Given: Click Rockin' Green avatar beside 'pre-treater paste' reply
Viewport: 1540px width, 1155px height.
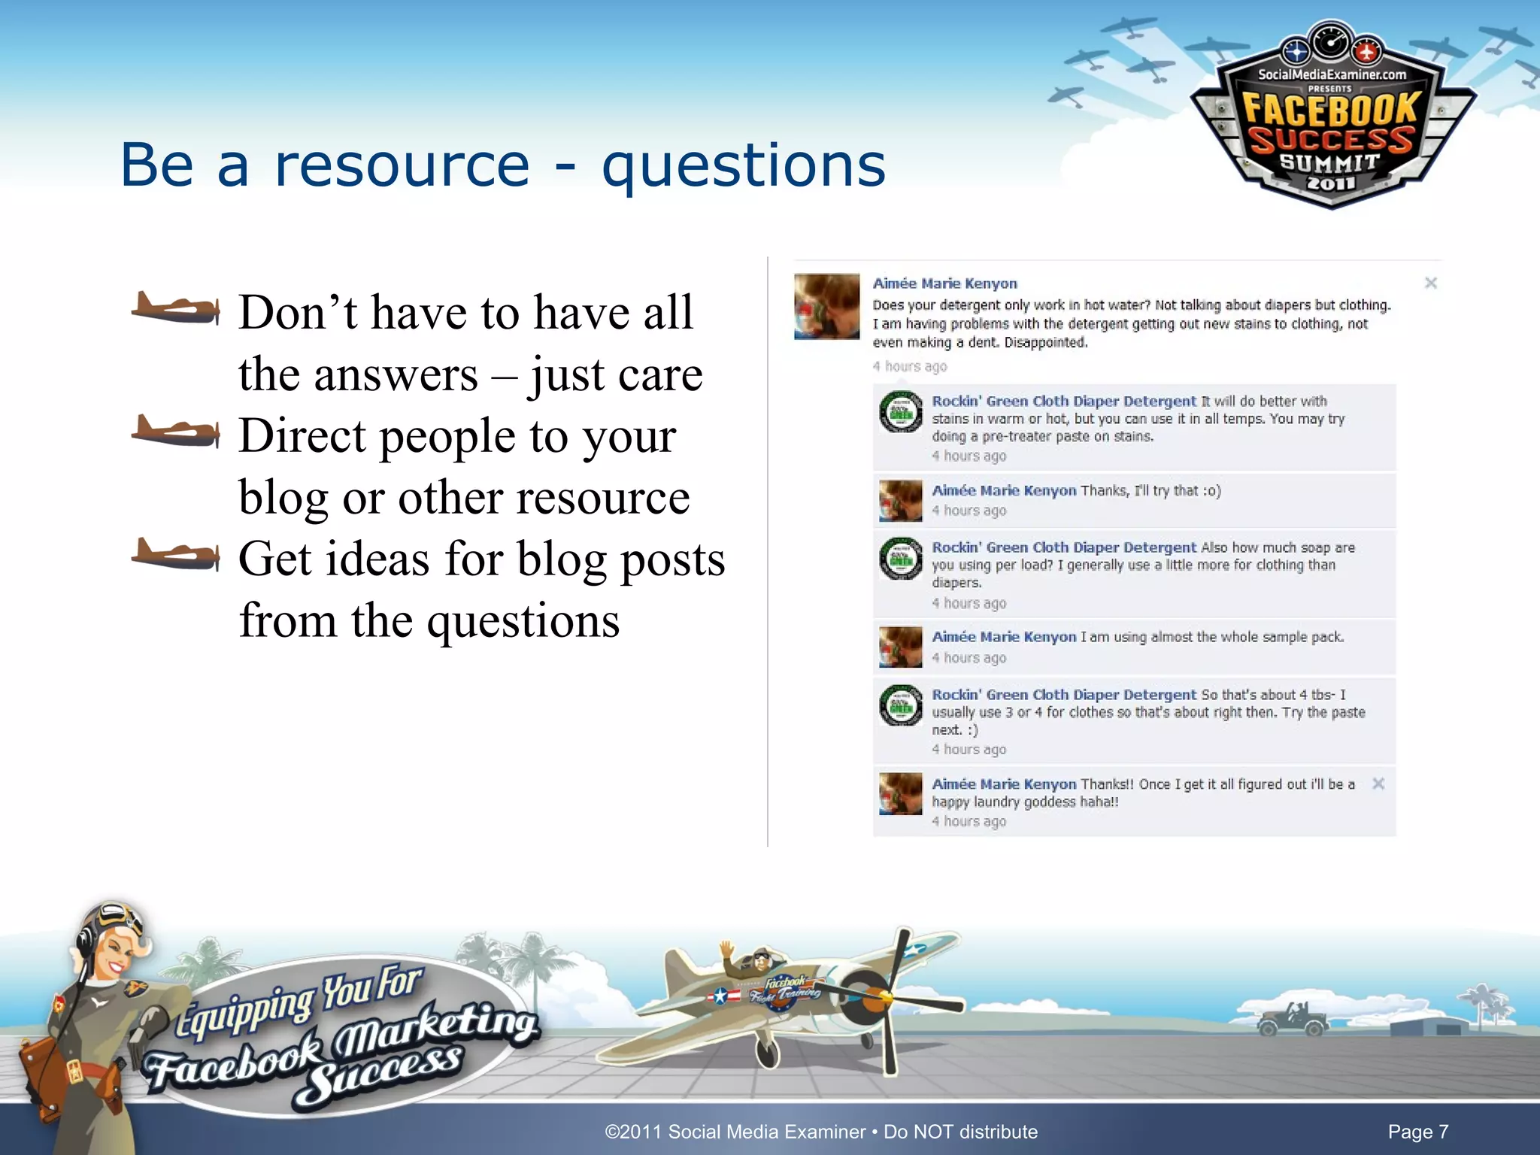Looking at the screenshot, I should point(901,411).
